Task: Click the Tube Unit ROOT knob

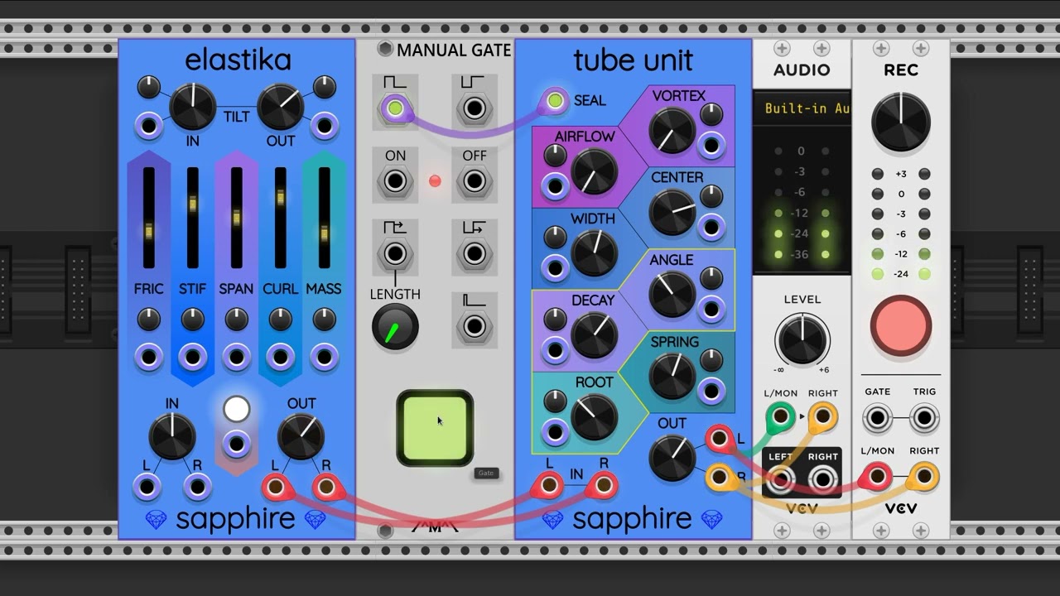Action: tap(595, 417)
